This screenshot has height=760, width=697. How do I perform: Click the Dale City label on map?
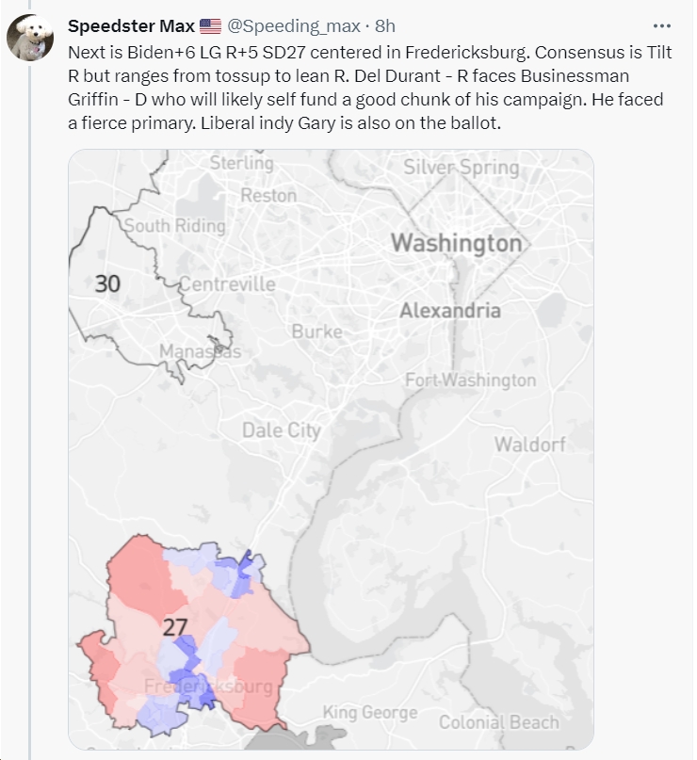pyautogui.click(x=281, y=431)
